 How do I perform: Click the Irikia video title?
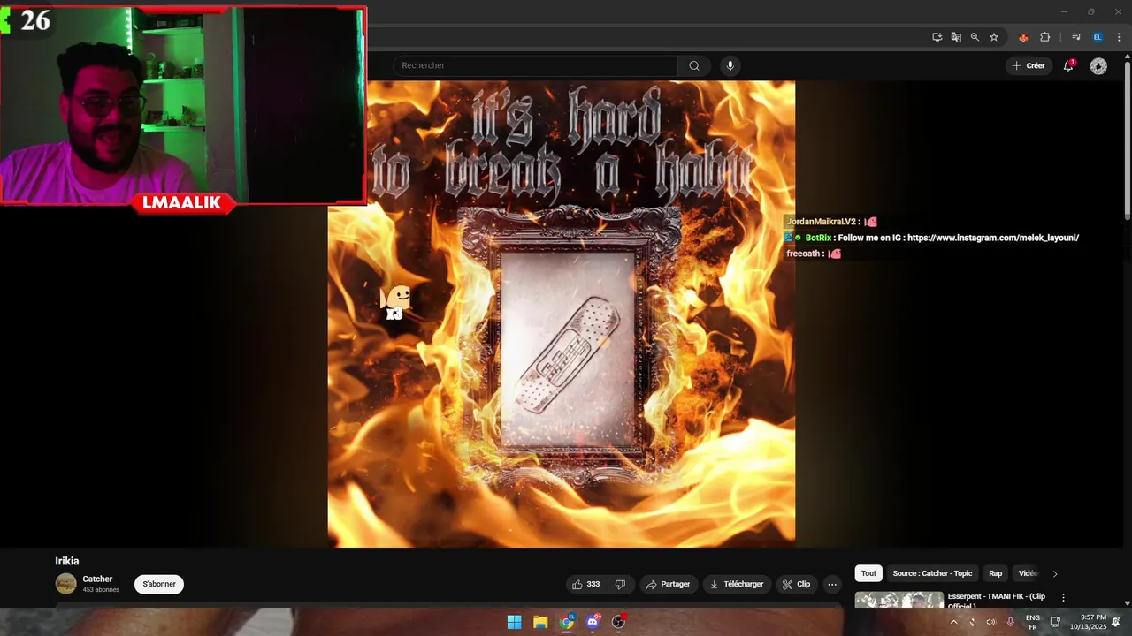coord(67,561)
